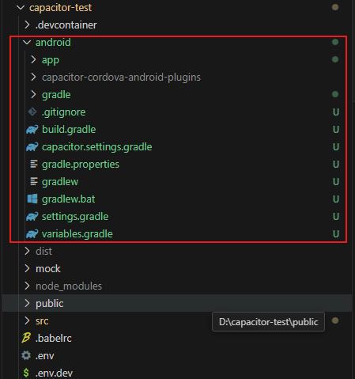Click the untracked U badge on build.gradle
This screenshot has height=379, width=355.
335,130
